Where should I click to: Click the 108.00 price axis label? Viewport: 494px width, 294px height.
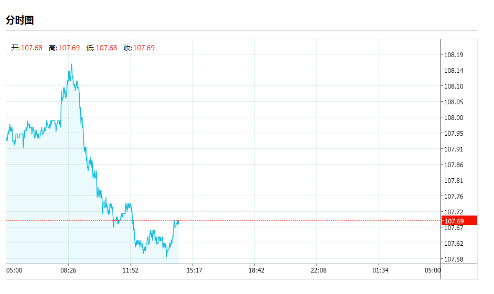(454, 118)
